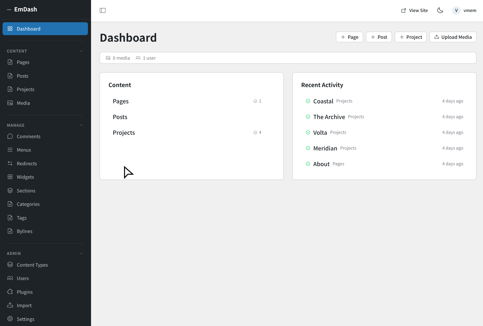Click the View Site external link icon
Viewport: 483px width, 326px height.
[404, 11]
